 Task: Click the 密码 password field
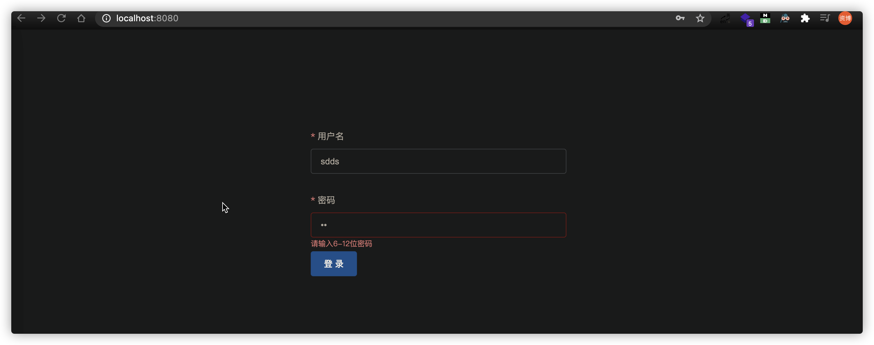(x=438, y=225)
